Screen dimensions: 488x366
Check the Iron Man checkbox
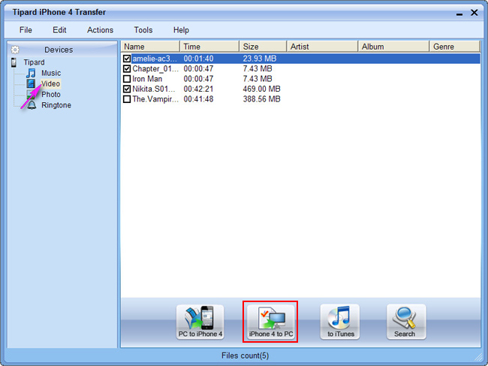point(127,79)
